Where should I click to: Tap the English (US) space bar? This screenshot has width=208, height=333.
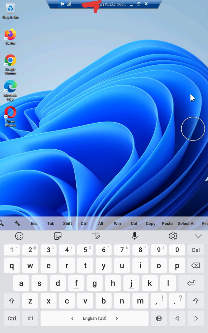94,318
